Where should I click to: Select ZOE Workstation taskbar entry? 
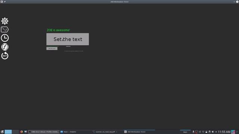(139, 132)
